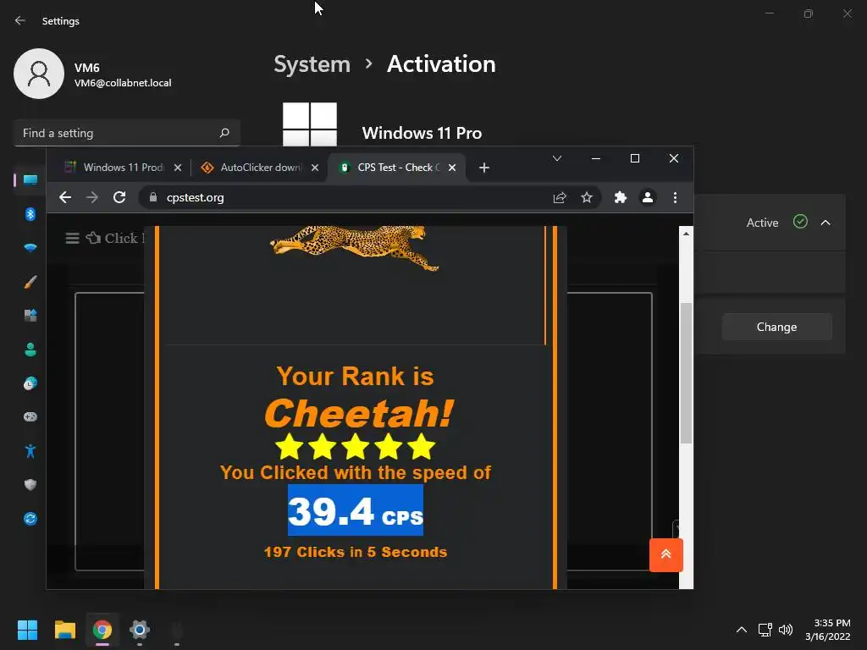The width and height of the screenshot is (867, 650).
Task: Open Network & internet in Settings sidebar
Action: click(30, 248)
